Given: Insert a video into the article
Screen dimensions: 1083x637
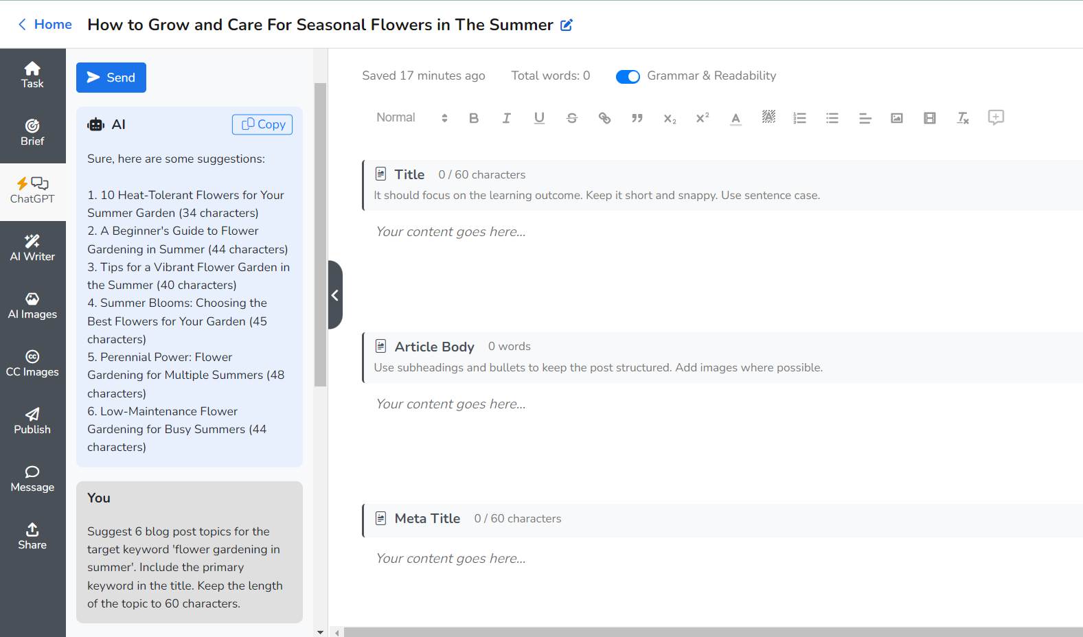Looking at the screenshot, I should (929, 117).
